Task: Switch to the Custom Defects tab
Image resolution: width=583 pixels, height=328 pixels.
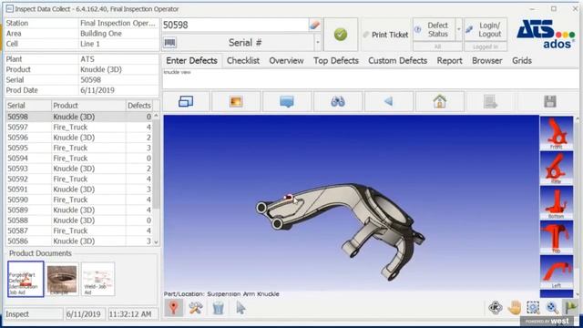Action: pos(397,61)
